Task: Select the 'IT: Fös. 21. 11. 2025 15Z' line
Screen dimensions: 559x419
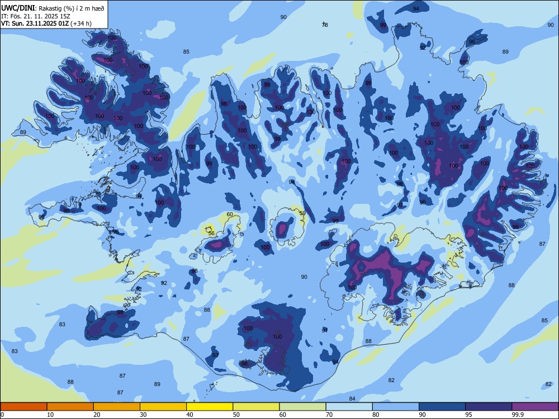Action: [x=36, y=16]
